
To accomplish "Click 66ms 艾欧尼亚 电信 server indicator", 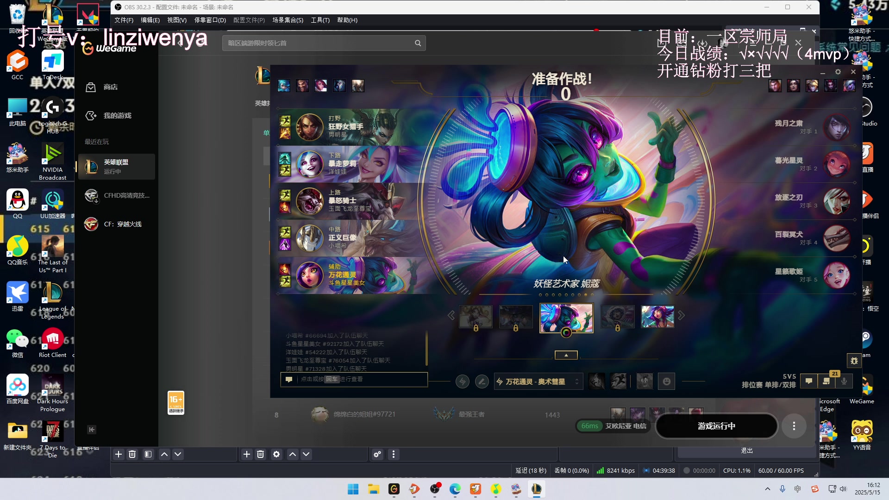I will pos(614,426).
